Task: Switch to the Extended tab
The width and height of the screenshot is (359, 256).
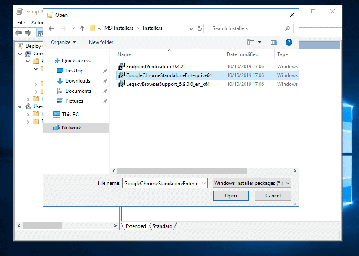Action: point(136,226)
